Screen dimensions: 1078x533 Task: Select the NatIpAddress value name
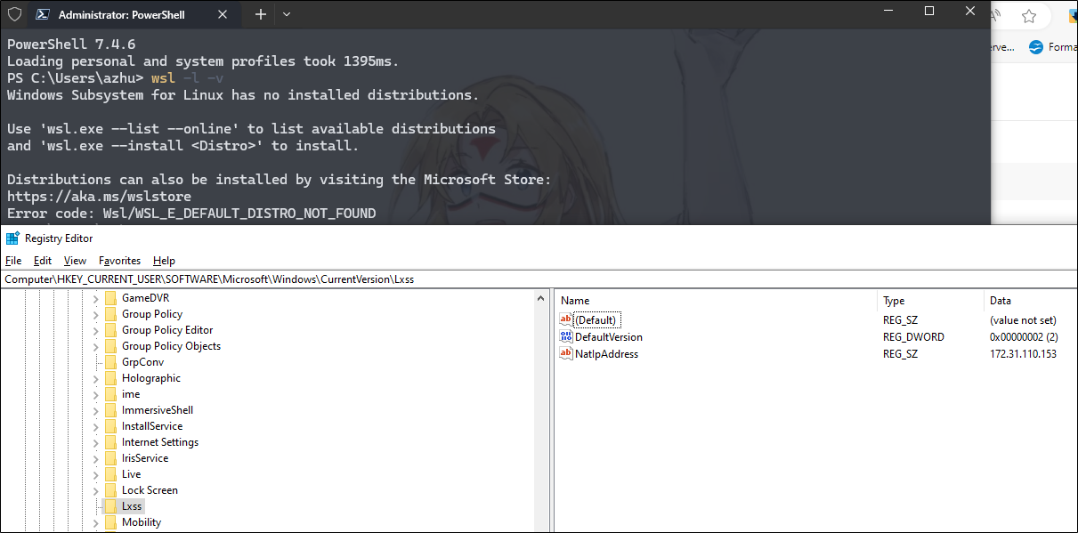click(606, 354)
